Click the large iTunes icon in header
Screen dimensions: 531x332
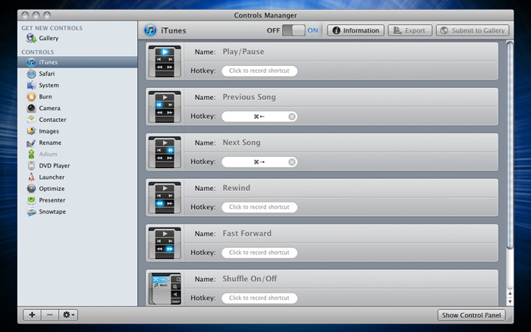150,30
